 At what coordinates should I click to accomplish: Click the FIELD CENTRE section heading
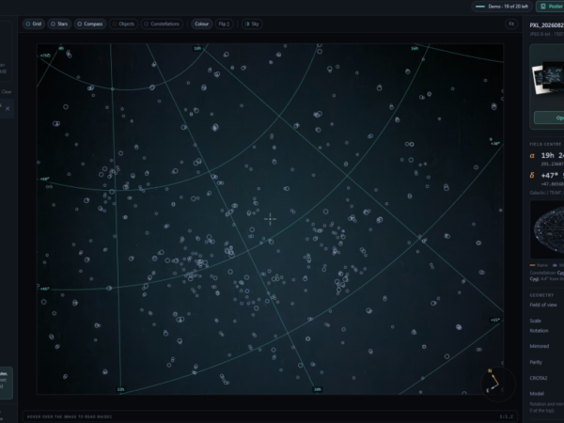545,144
